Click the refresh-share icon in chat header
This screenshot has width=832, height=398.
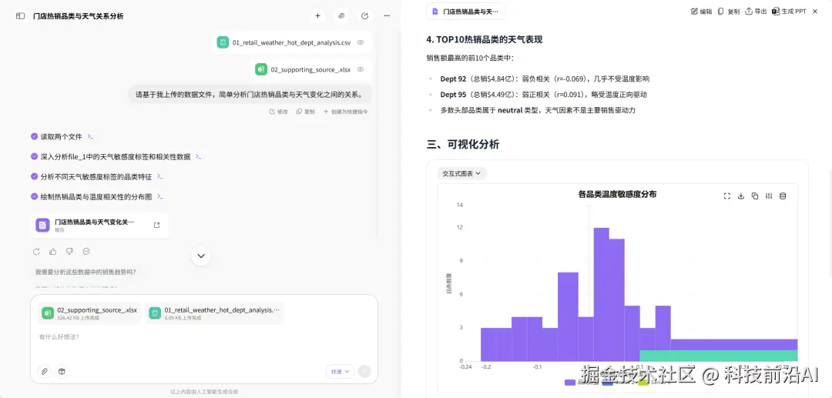(364, 16)
